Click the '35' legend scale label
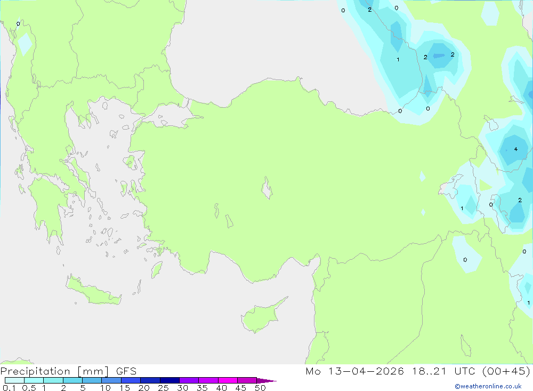 pyautogui.click(x=202, y=388)
